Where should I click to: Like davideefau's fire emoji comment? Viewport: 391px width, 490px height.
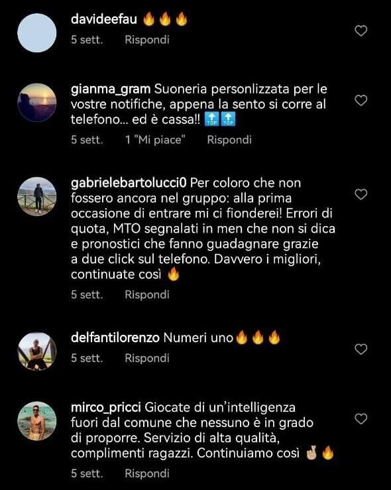pyautogui.click(x=361, y=31)
